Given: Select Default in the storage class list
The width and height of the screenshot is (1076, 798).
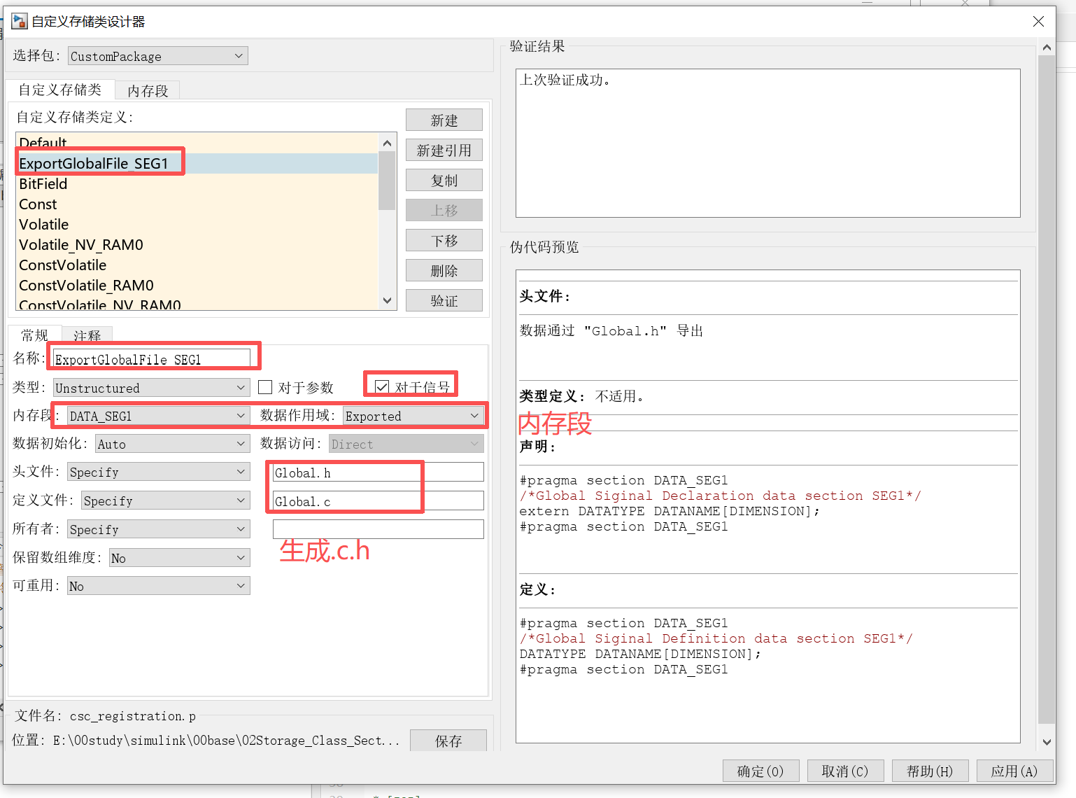Looking at the screenshot, I should point(197,143).
